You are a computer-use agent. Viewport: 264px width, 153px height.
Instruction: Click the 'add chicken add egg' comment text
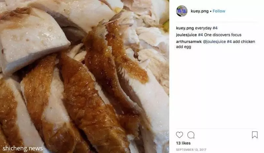(x=215, y=44)
